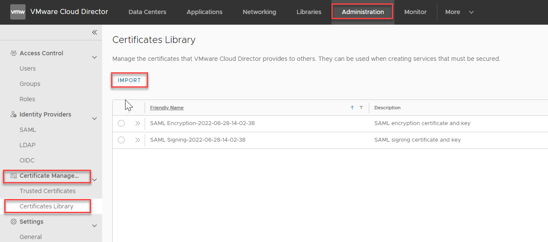Image resolution: width=548 pixels, height=242 pixels.
Task: Click the IMPORT button
Action: pos(129,80)
